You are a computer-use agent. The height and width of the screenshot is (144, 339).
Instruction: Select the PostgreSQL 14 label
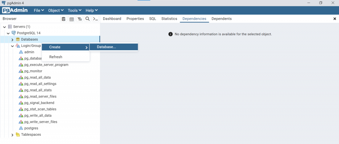pyautogui.click(x=29, y=33)
